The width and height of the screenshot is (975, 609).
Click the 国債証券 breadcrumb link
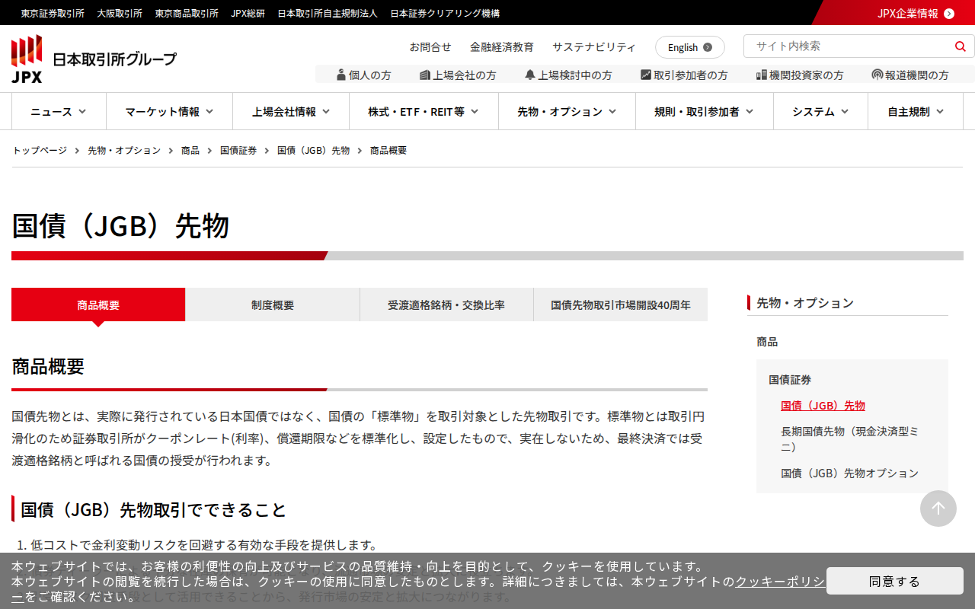(238, 151)
